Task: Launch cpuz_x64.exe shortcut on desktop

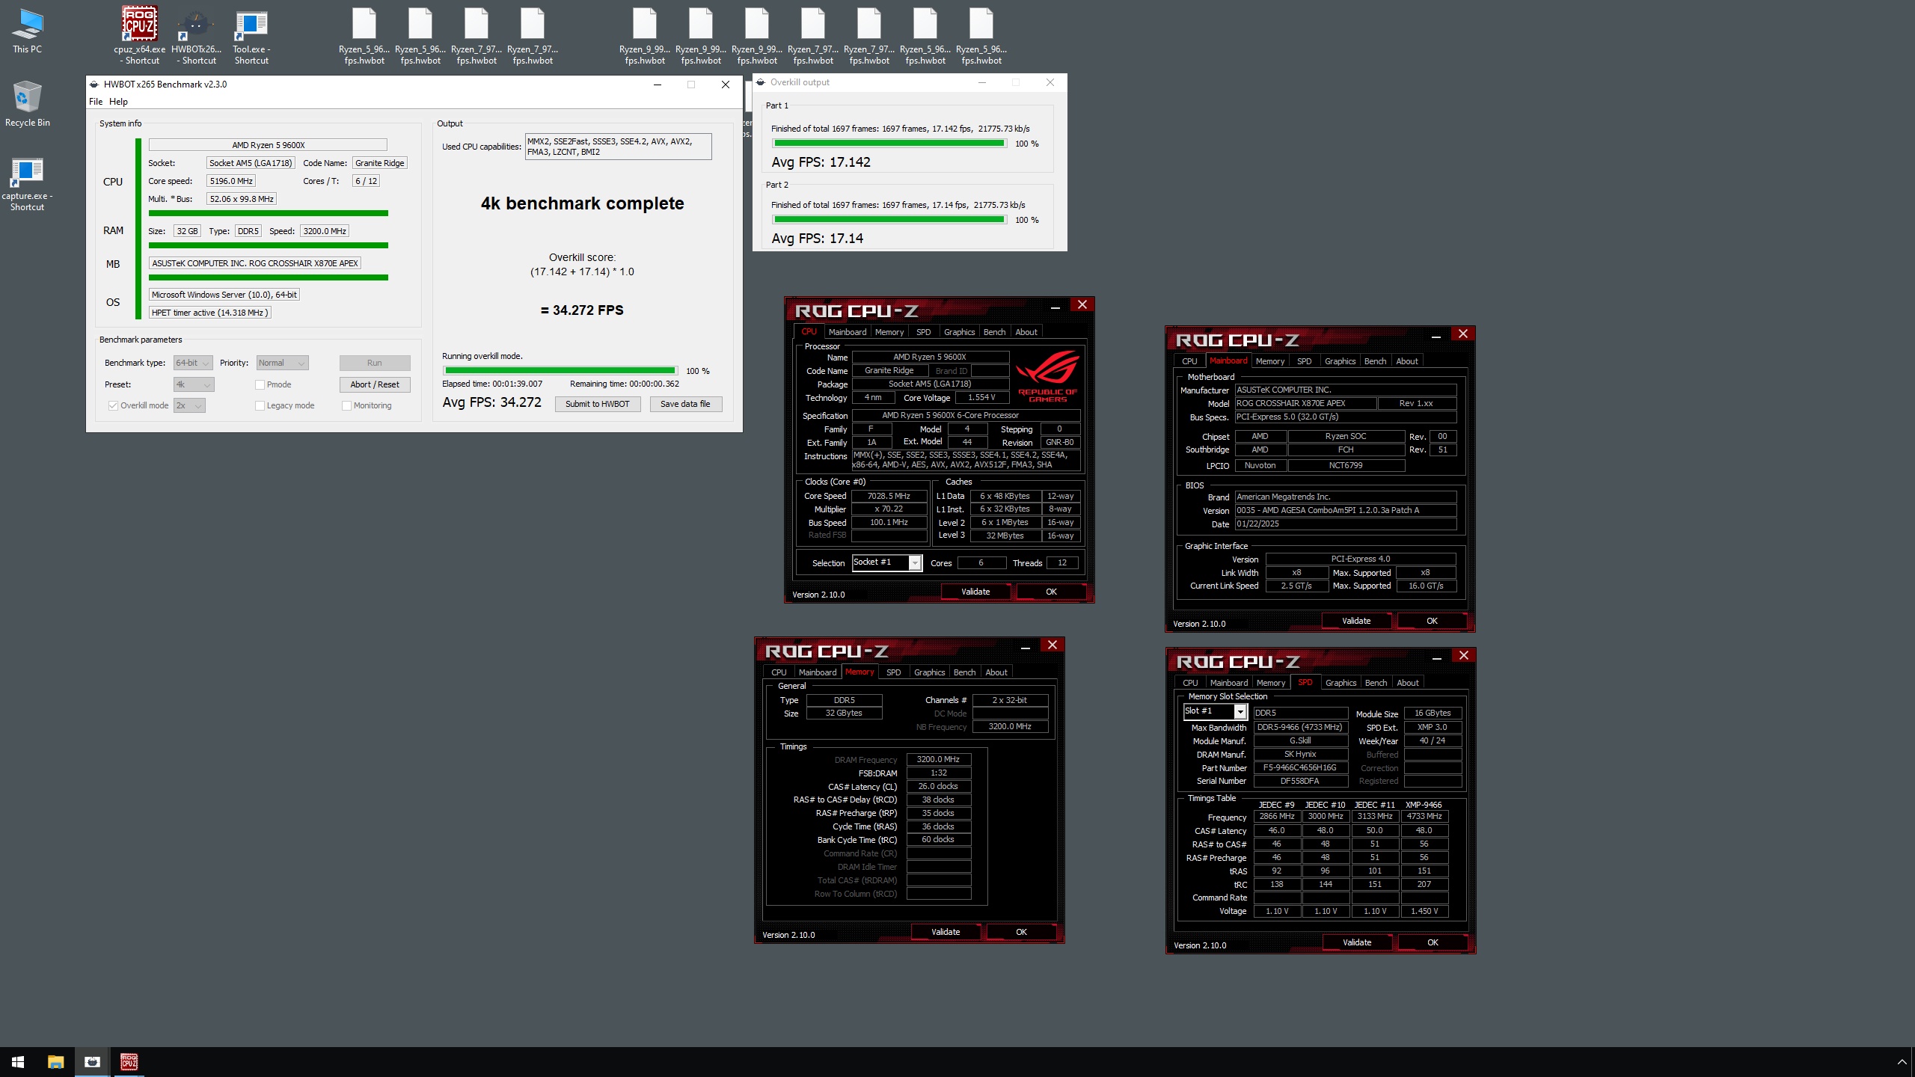Action: (140, 35)
